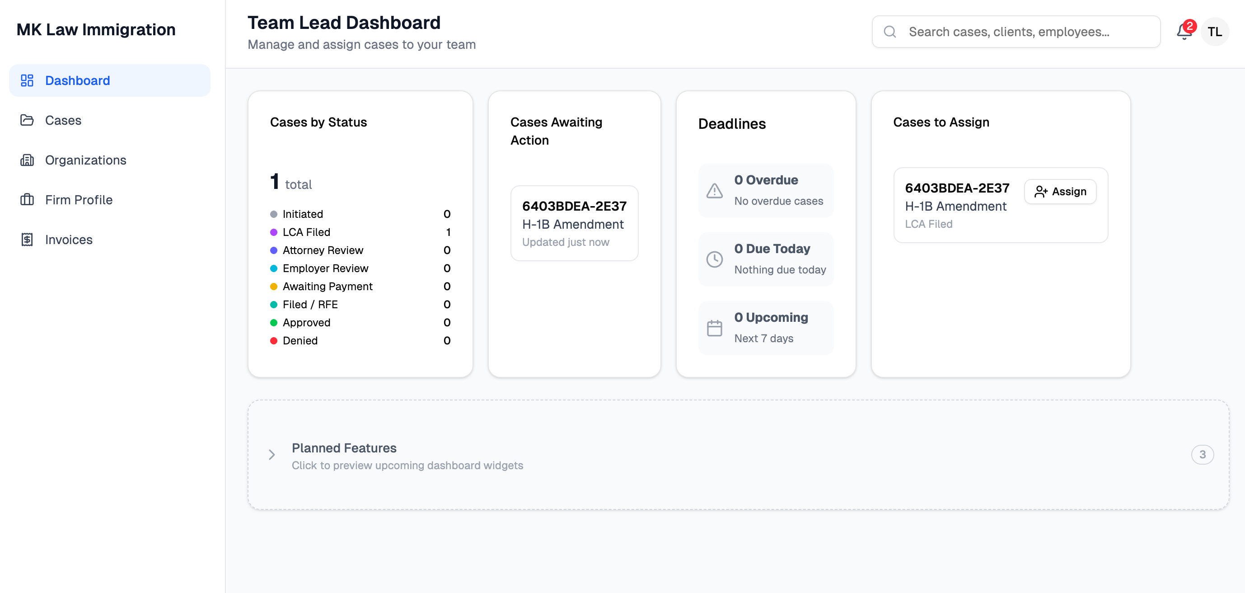This screenshot has height=593, width=1245.
Task: Expand the Planned Features chevron
Action: (x=271, y=455)
